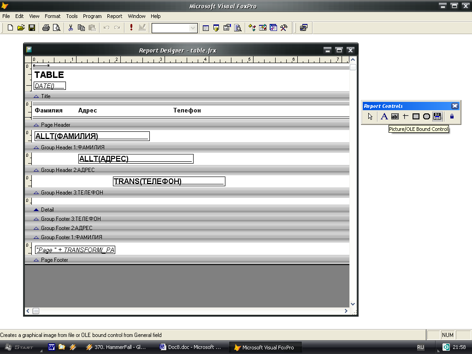Select the Line tool in Report Controls

[x=406, y=117]
